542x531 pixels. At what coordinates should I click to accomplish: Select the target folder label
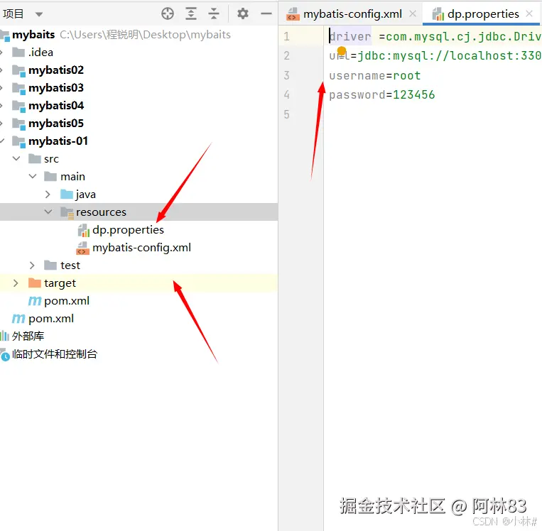coord(60,283)
